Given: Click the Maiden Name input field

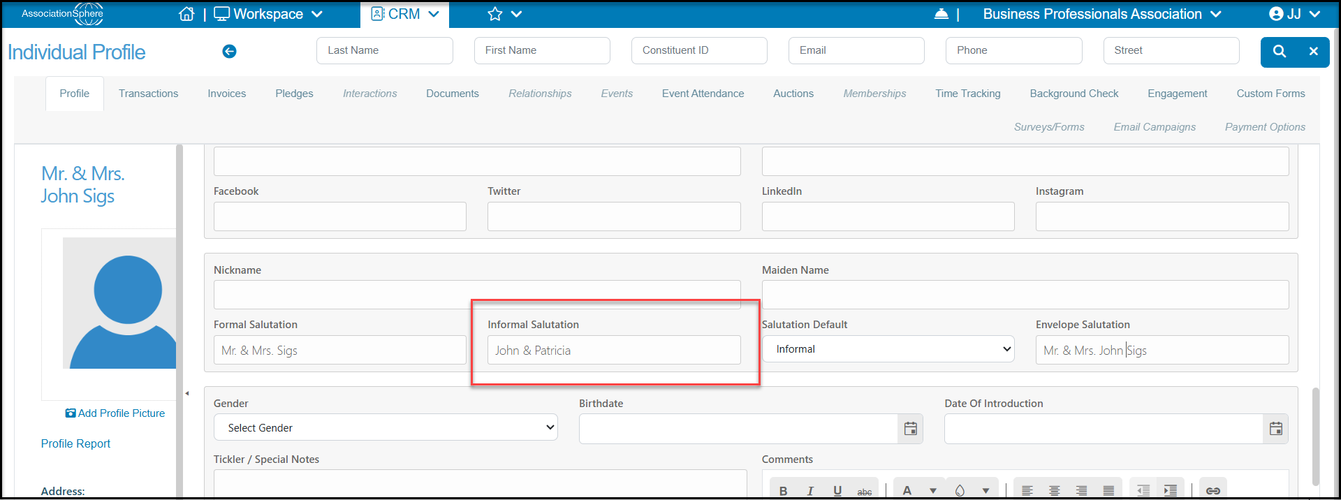Looking at the screenshot, I should pyautogui.click(x=1025, y=295).
